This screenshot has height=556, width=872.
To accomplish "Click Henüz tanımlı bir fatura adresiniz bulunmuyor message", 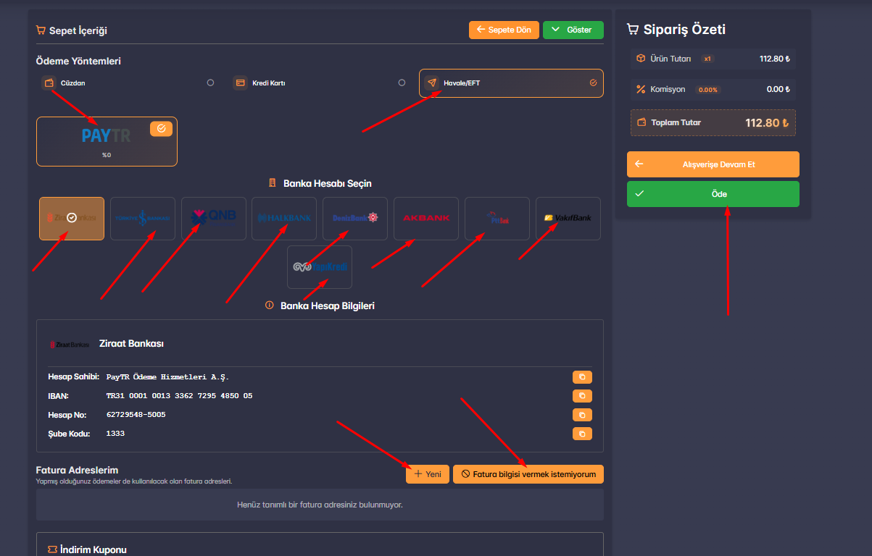I will click(x=320, y=505).
